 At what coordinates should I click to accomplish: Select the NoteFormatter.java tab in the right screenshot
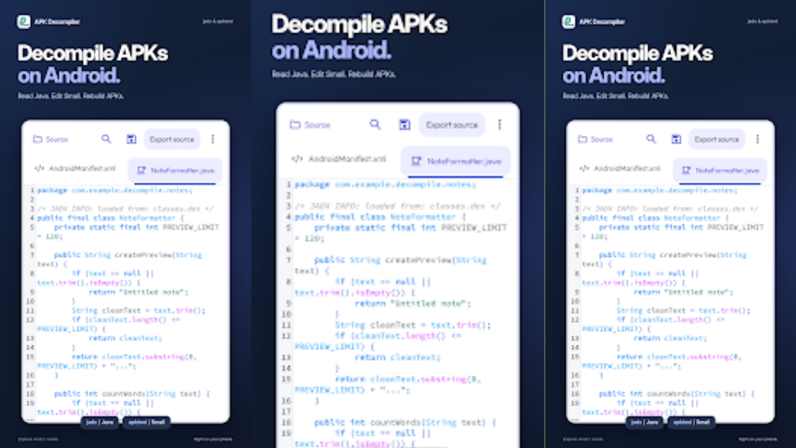click(x=720, y=170)
